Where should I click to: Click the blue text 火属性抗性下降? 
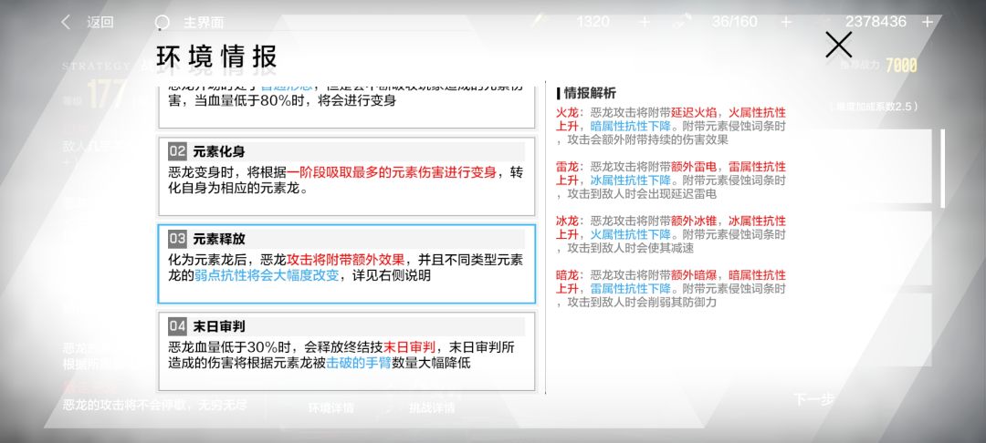point(630,234)
